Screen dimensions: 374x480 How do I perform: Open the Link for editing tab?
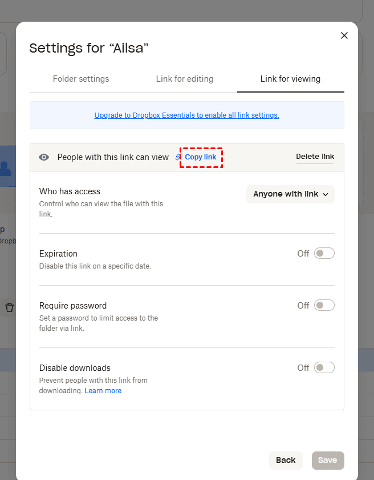(x=185, y=79)
